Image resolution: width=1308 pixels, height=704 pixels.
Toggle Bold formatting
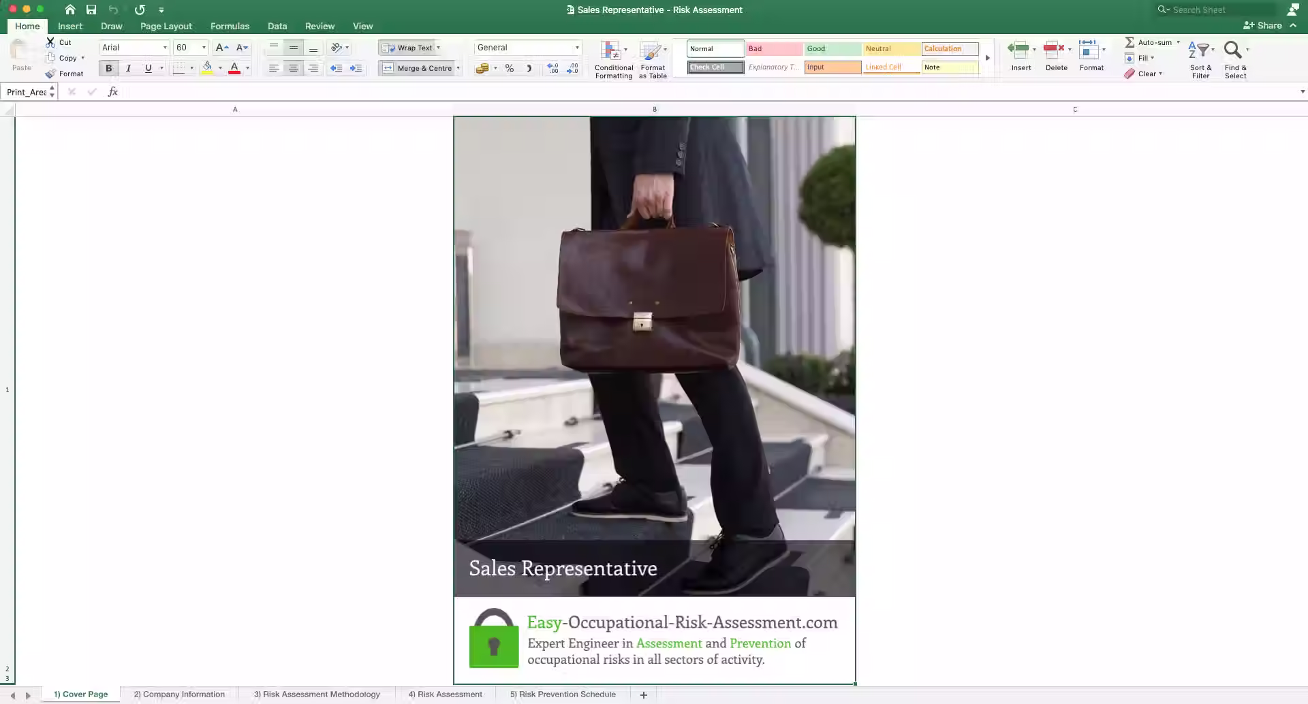(x=108, y=68)
